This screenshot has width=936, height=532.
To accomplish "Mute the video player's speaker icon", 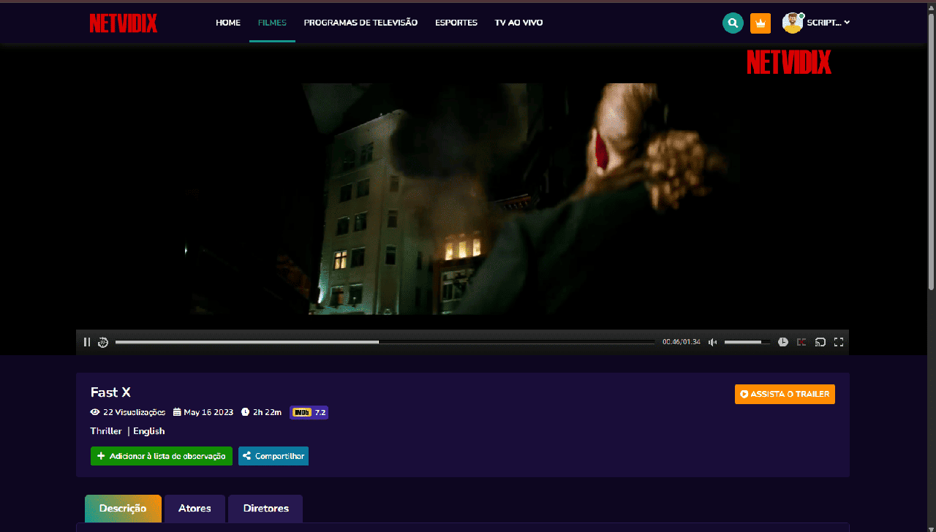I will click(712, 342).
